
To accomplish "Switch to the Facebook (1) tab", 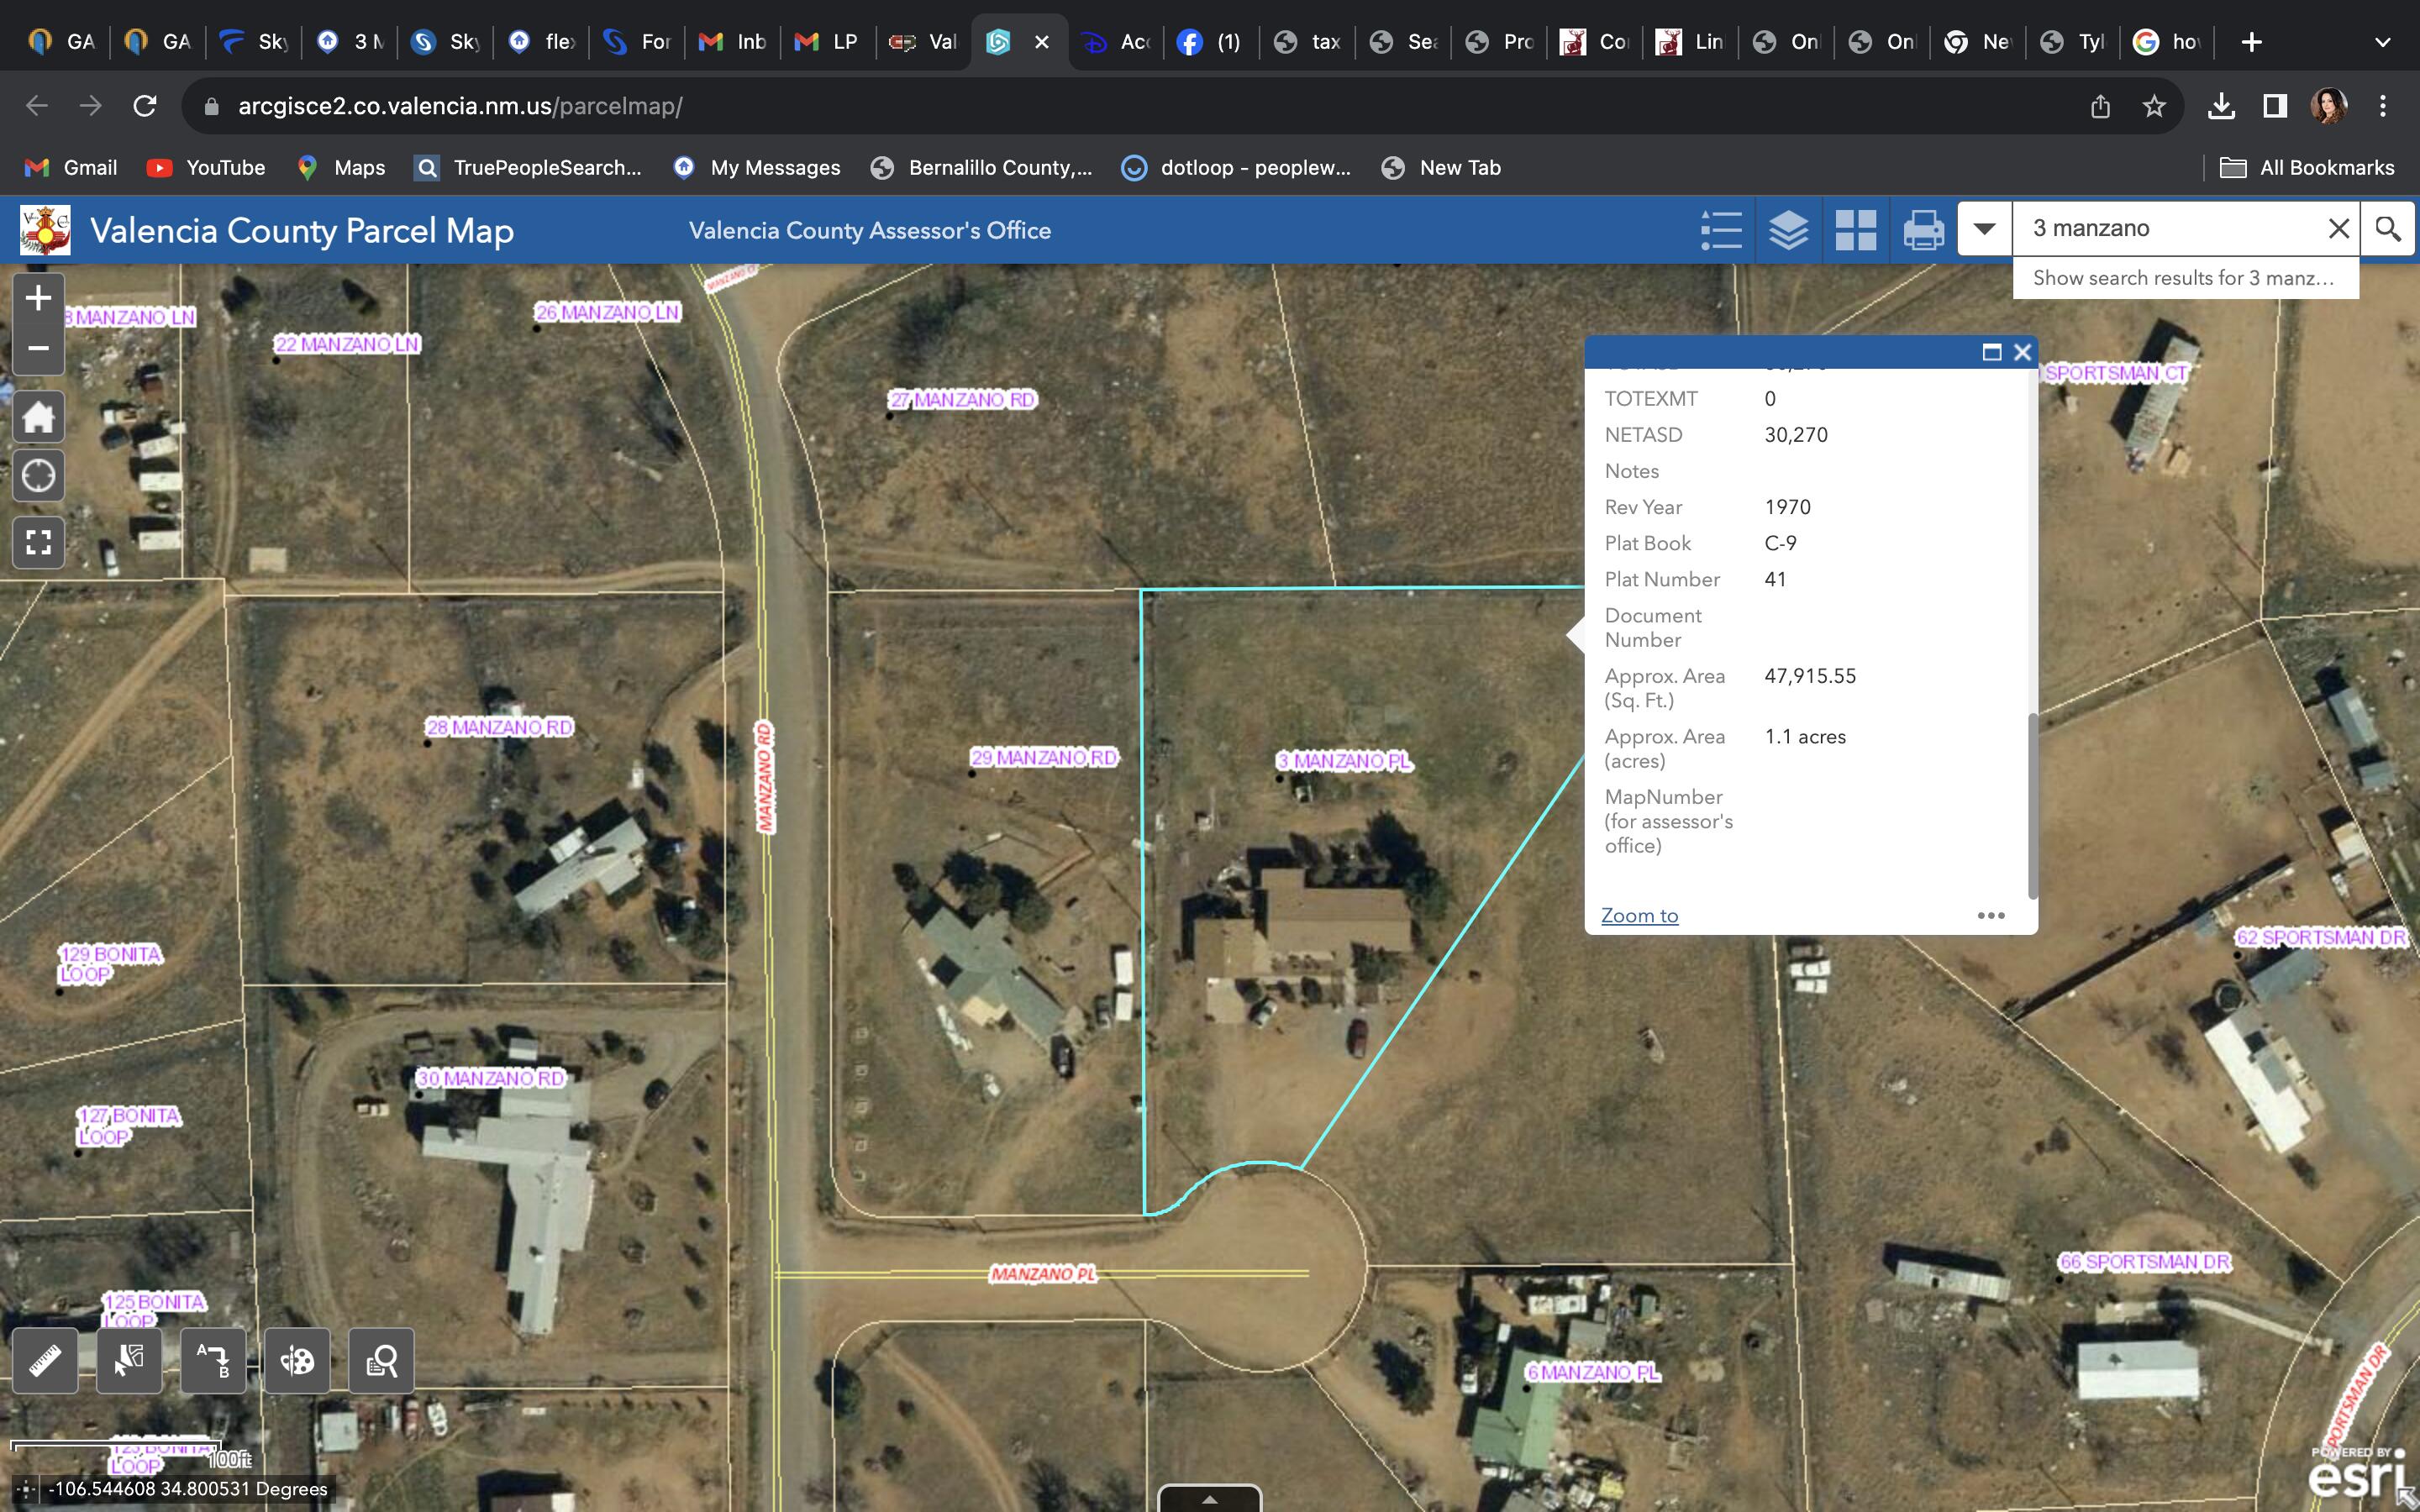I will [x=1210, y=42].
